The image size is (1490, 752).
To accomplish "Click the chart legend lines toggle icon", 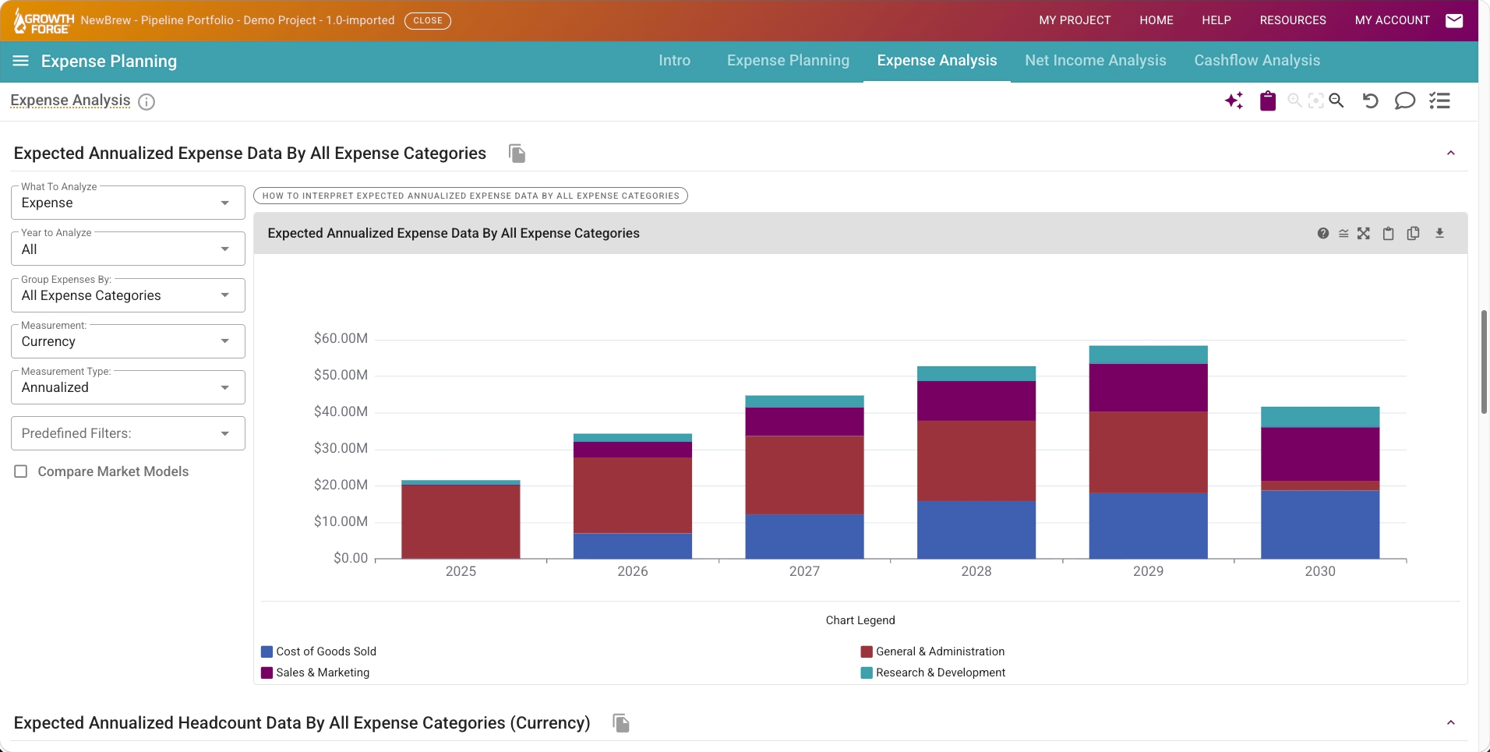I will click(1343, 233).
